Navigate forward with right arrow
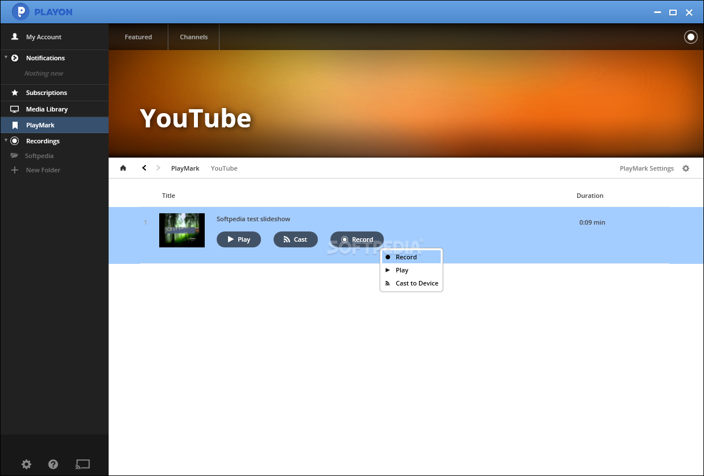Image resolution: width=704 pixels, height=476 pixels. (x=158, y=168)
